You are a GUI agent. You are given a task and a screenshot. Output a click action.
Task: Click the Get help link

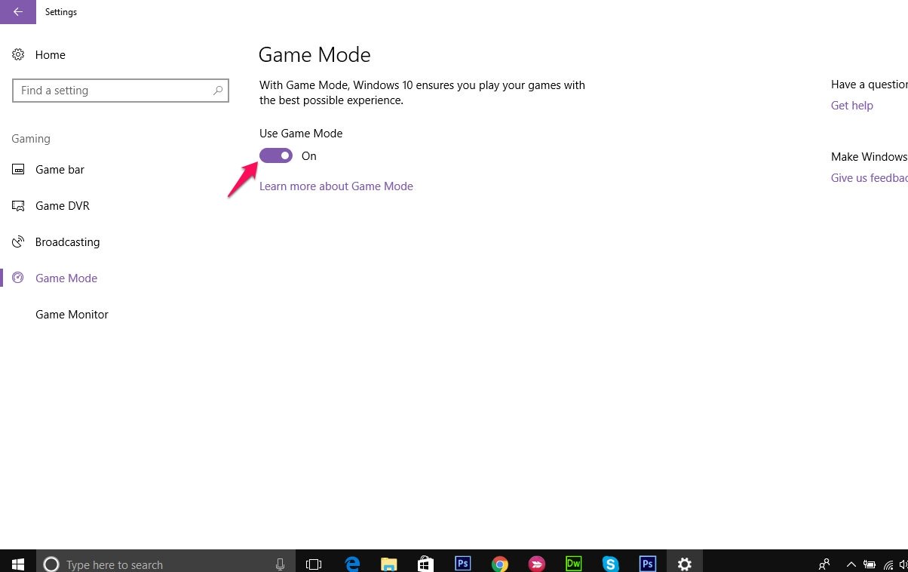pos(852,106)
